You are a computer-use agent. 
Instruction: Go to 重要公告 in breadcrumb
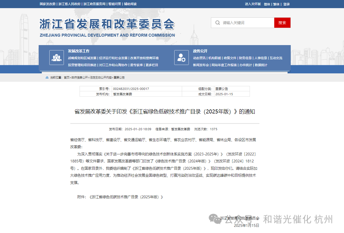click(x=119, y=78)
